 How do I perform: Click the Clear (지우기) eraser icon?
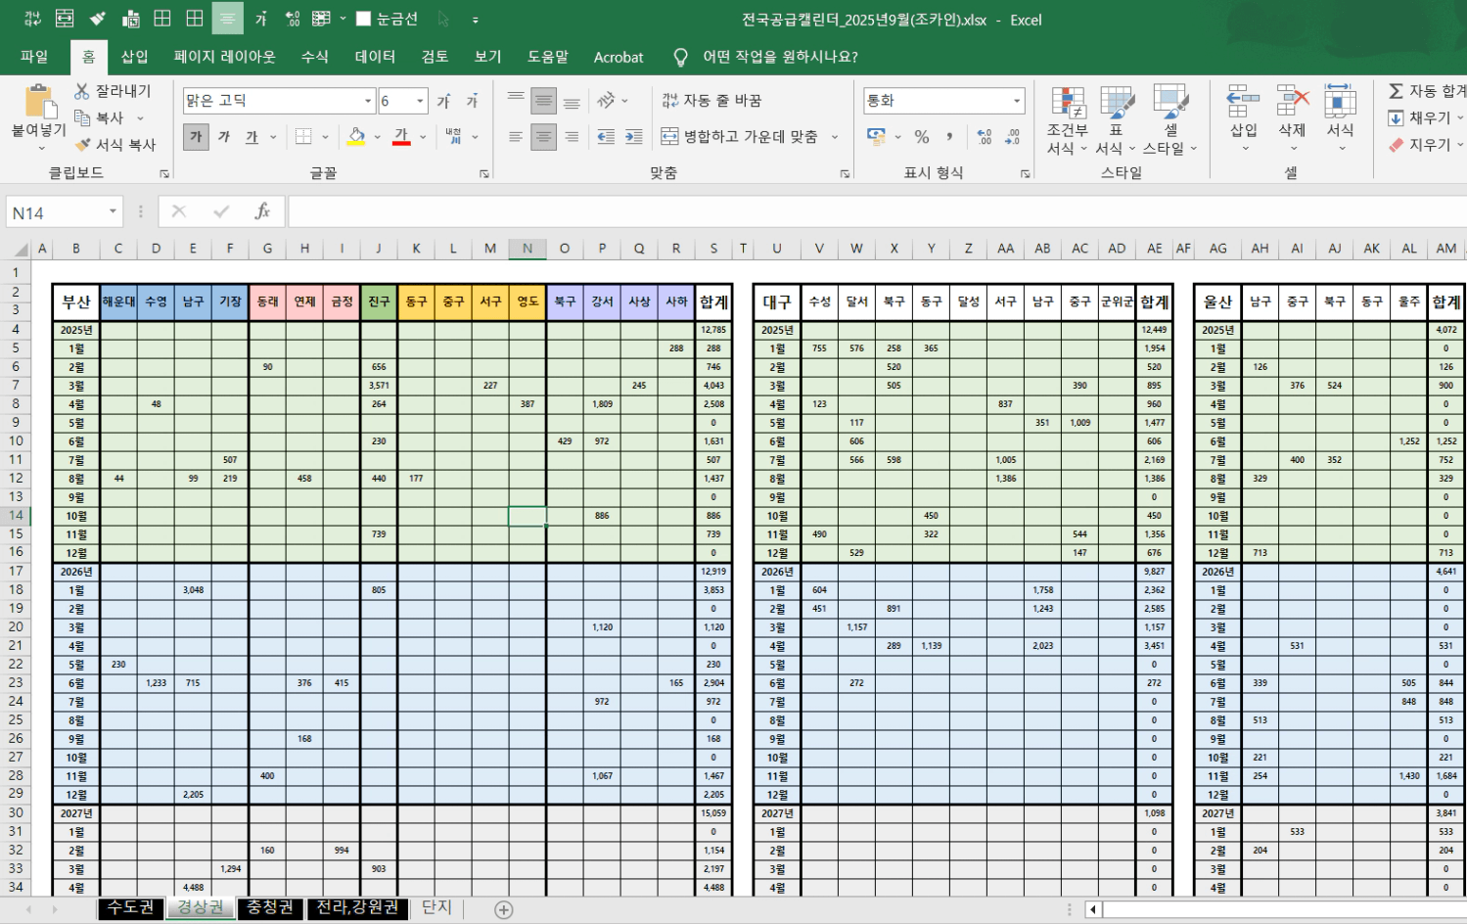pos(1397,145)
